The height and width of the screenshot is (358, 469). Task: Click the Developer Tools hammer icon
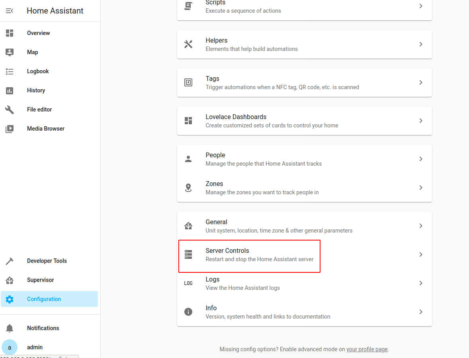click(10, 261)
